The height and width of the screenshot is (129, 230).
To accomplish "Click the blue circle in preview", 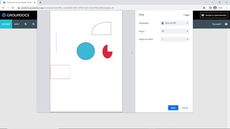I will (x=86, y=51).
